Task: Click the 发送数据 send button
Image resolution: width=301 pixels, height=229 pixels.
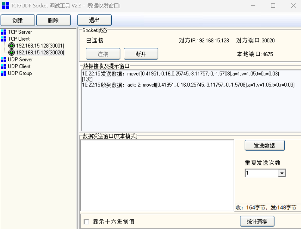Action: pyautogui.click(x=264, y=145)
